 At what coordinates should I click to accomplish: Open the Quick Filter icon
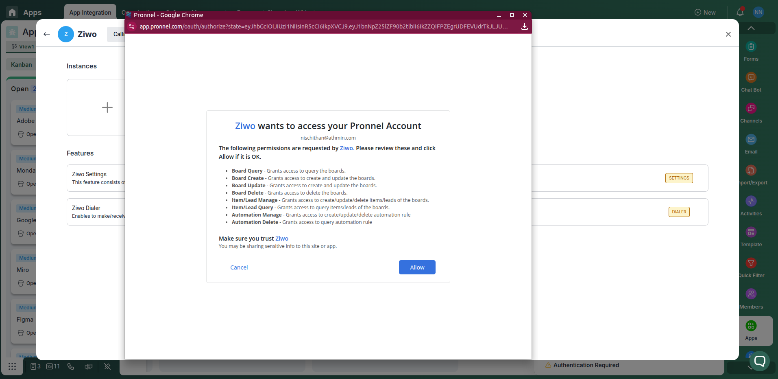pyautogui.click(x=751, y=263)
